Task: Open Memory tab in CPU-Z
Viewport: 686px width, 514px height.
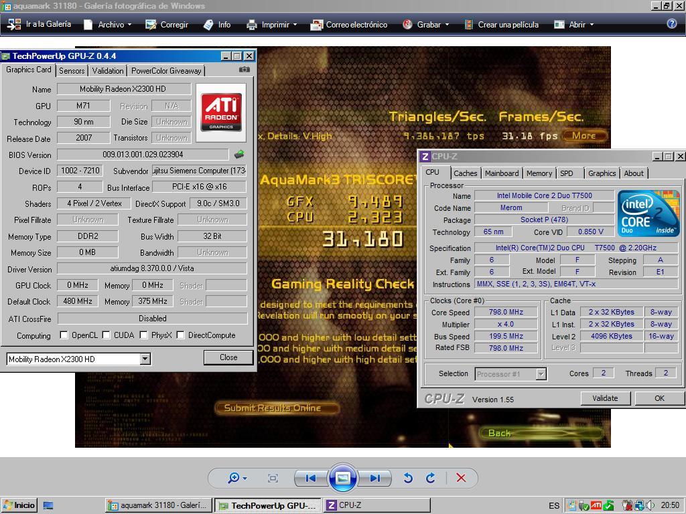Action: (x=539, y=173)
